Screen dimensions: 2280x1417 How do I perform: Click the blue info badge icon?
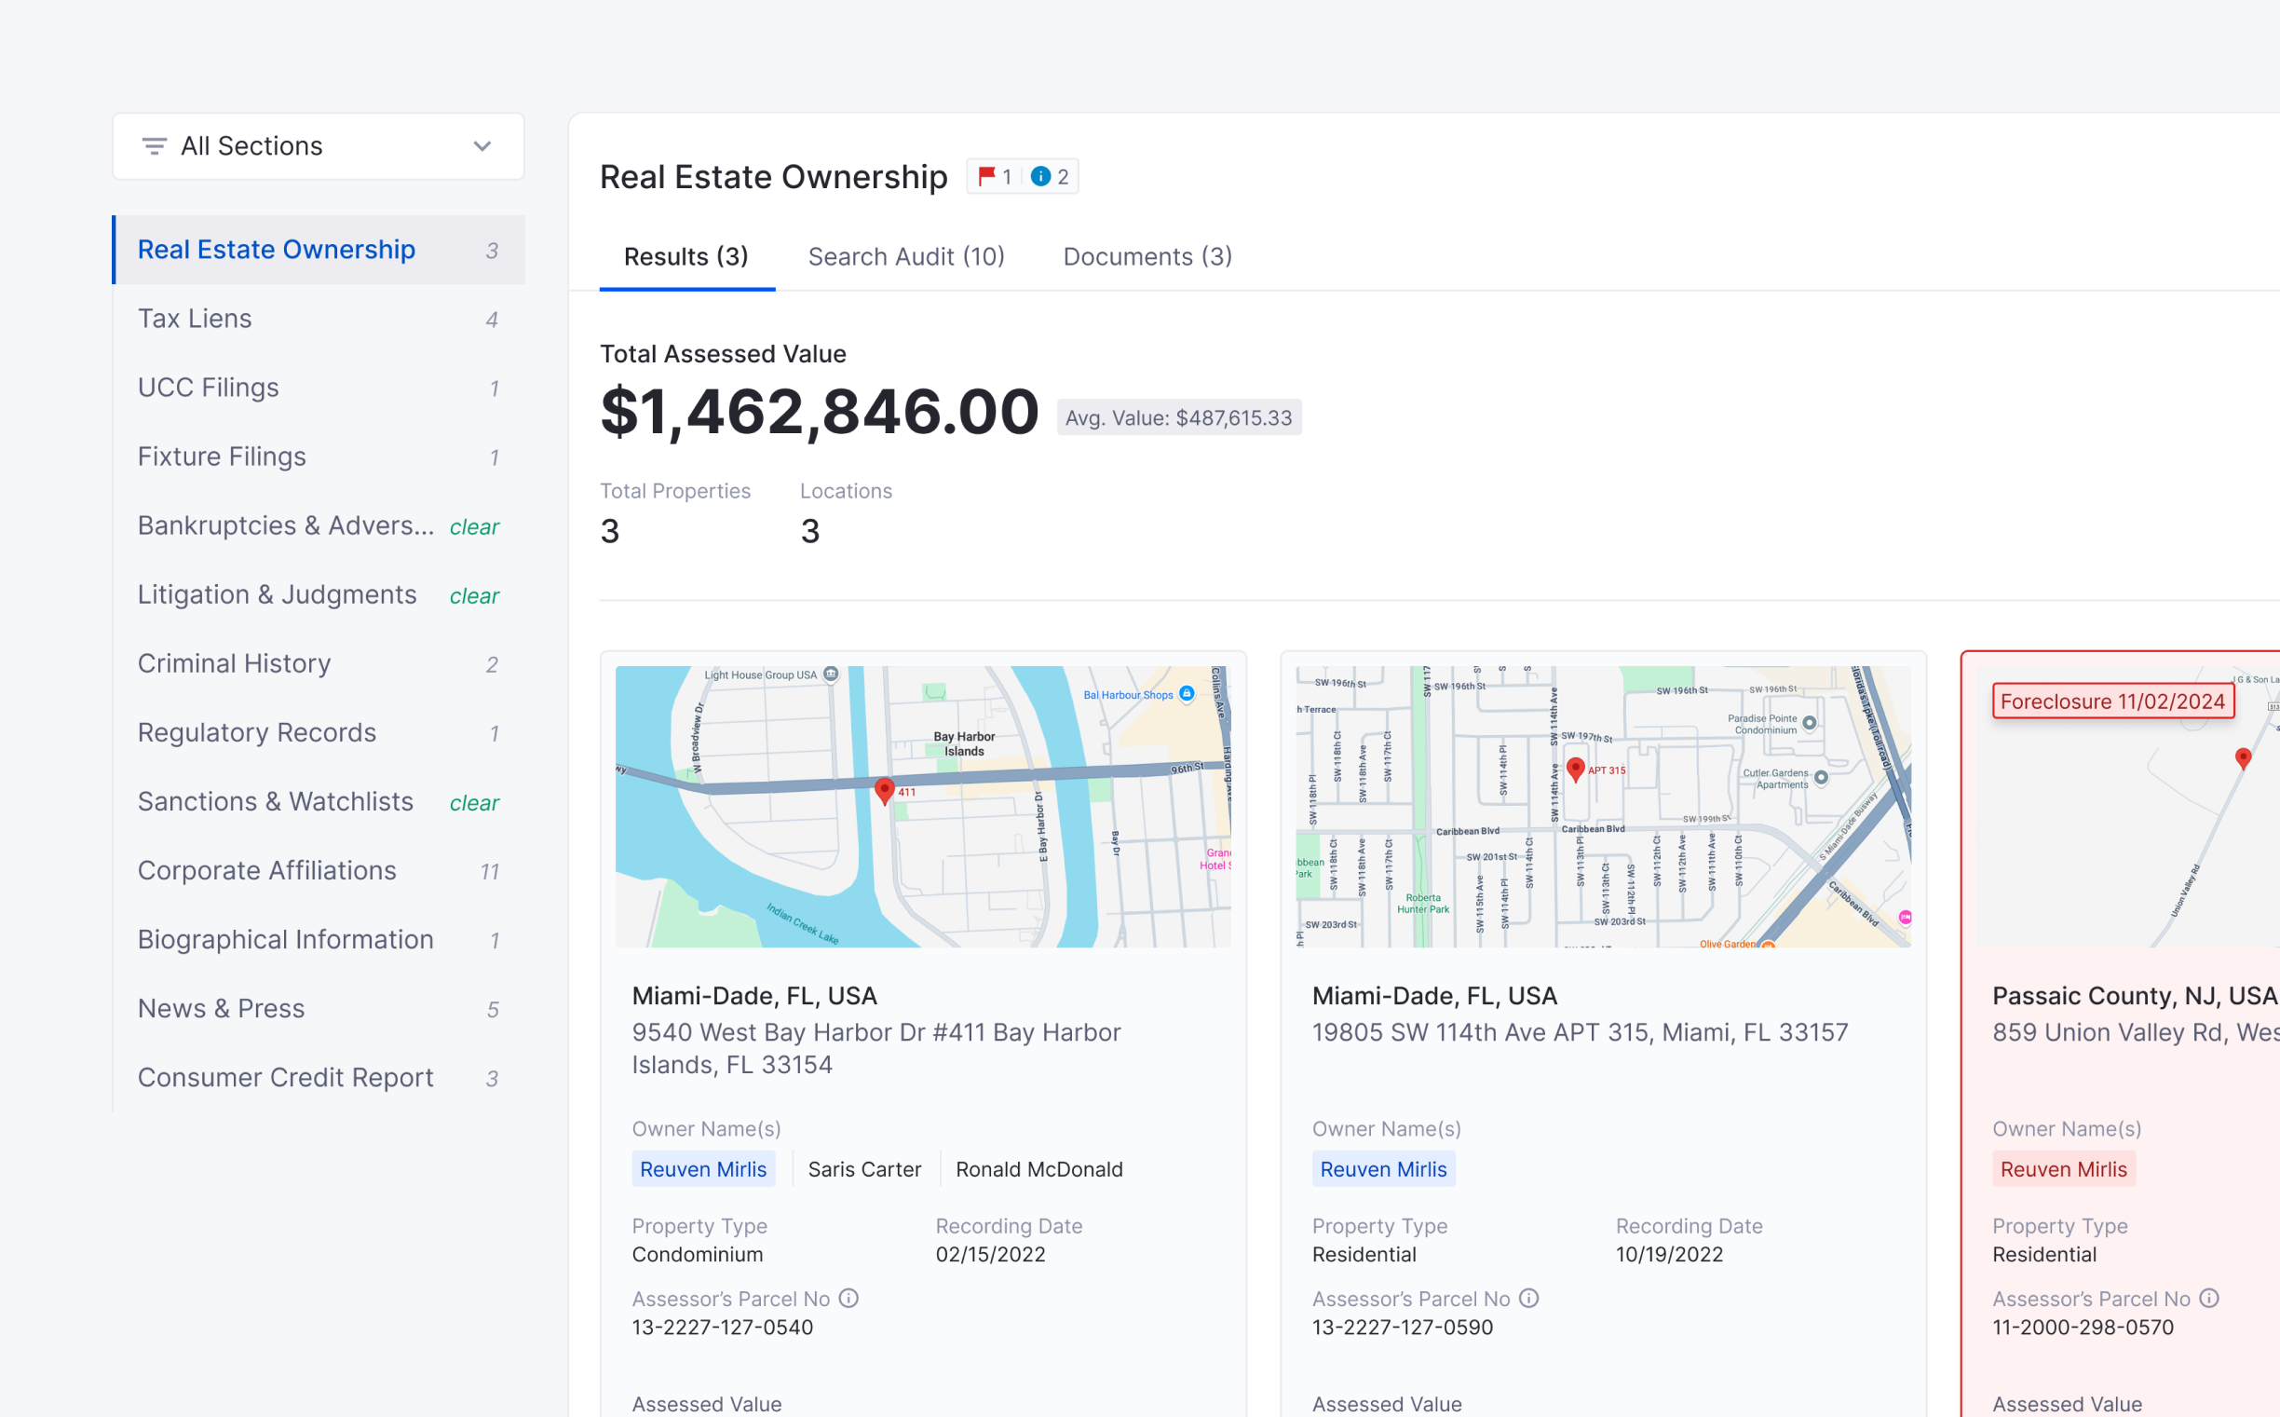point(1039,176)
